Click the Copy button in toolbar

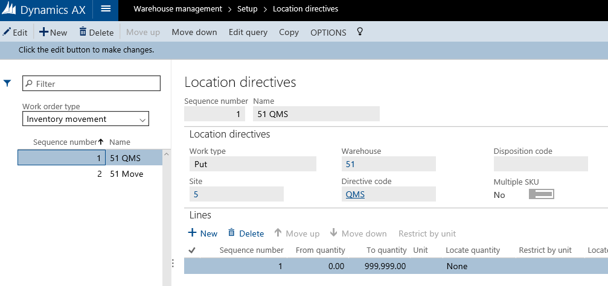289,32
